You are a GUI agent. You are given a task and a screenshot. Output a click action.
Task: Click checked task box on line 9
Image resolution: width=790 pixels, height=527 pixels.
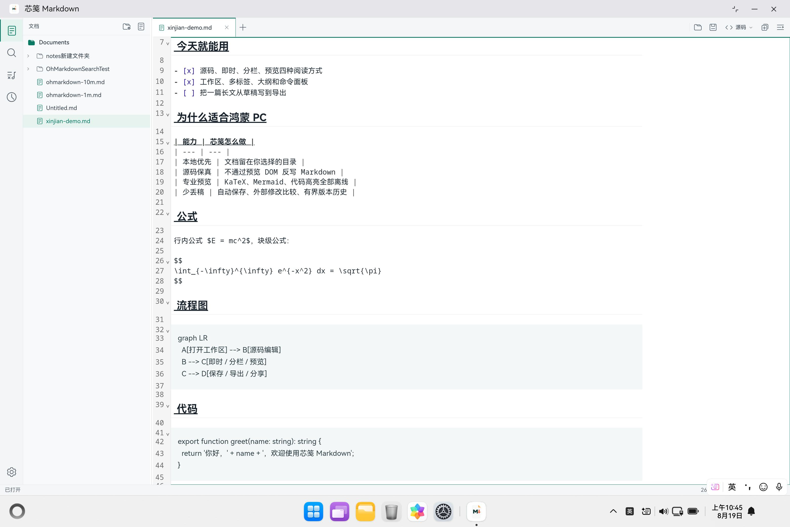tap(189, 71)
